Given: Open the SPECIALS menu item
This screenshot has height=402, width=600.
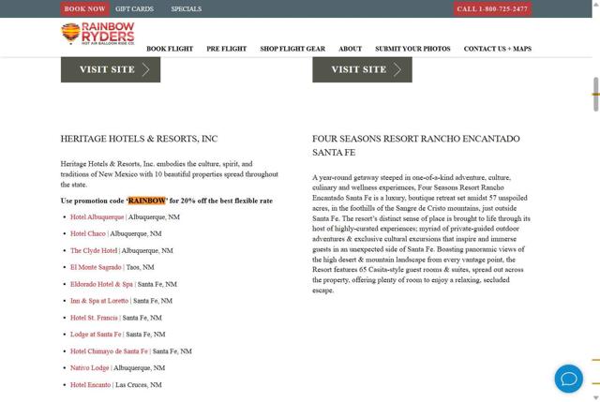Looking at the screenshot, I should pos(186,8).
